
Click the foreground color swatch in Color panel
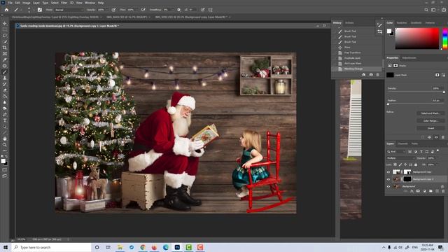click(x=389, y=31)
